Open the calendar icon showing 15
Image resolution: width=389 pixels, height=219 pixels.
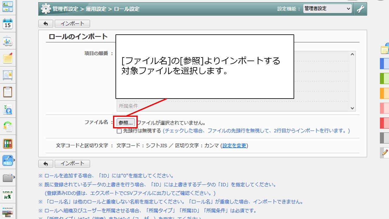coord(8,24)
